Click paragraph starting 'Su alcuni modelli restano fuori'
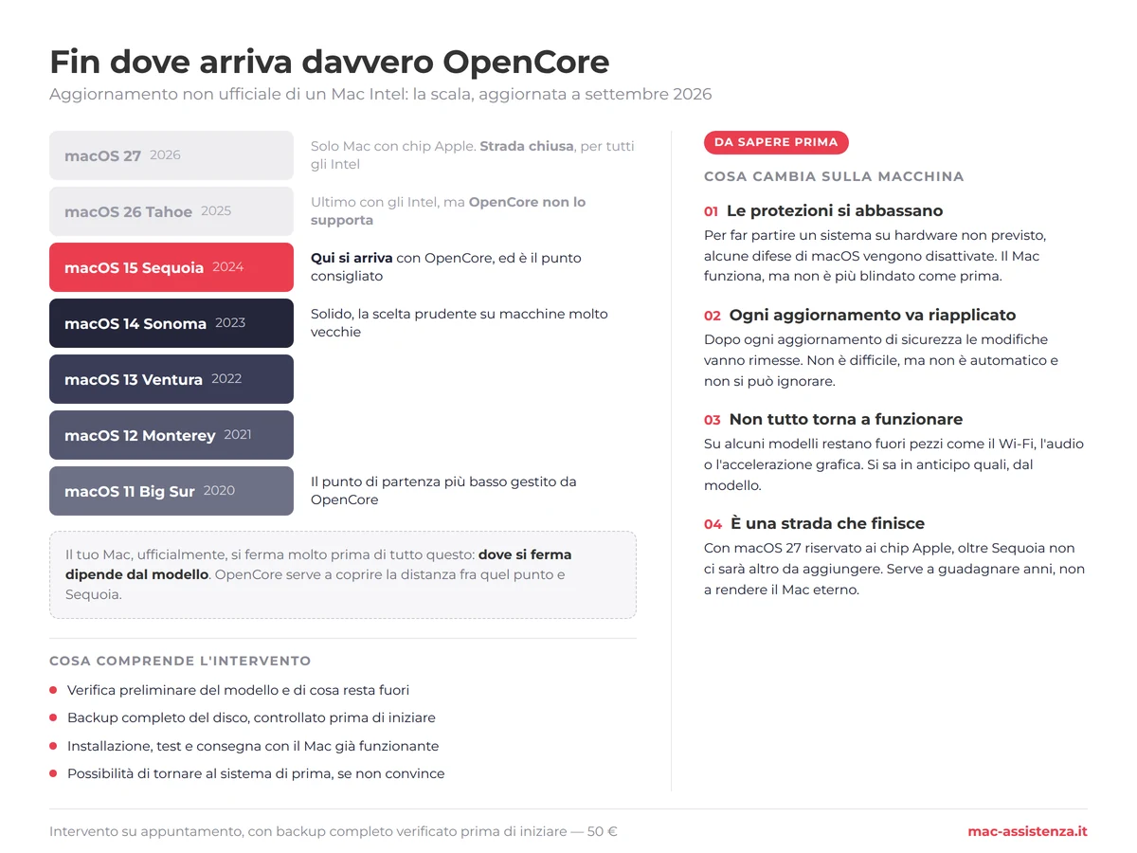This screenshot has width=1137, height=853. pos(893,464)
